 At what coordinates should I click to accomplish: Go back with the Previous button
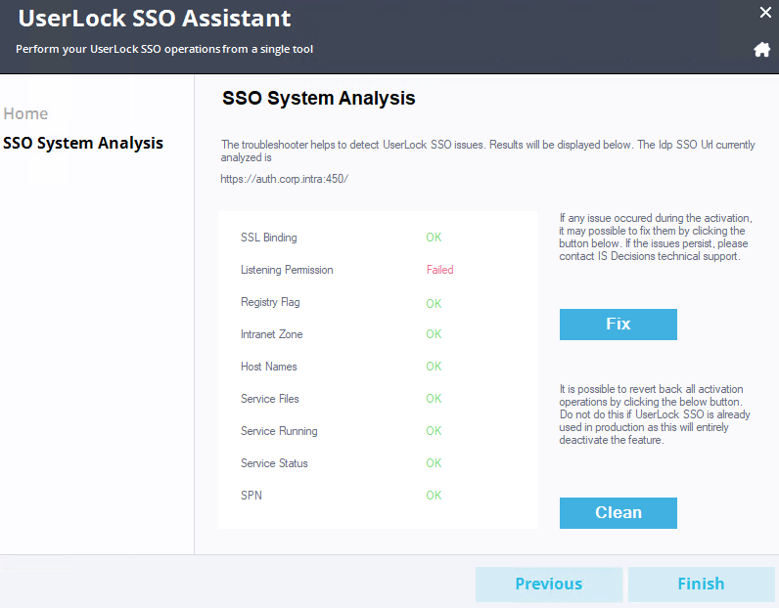pyautogui.click(x=548, y=584)
